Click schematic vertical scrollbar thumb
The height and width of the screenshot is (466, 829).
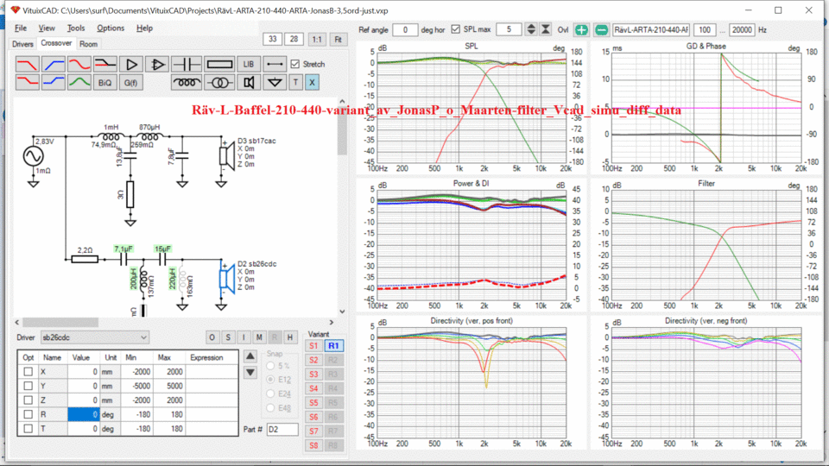[342, 132]
